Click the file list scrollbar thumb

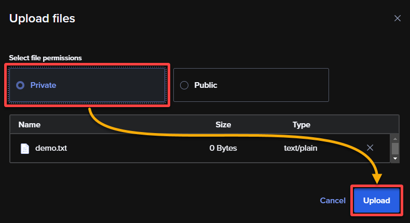pyautogui.click(x=395, y=149)
